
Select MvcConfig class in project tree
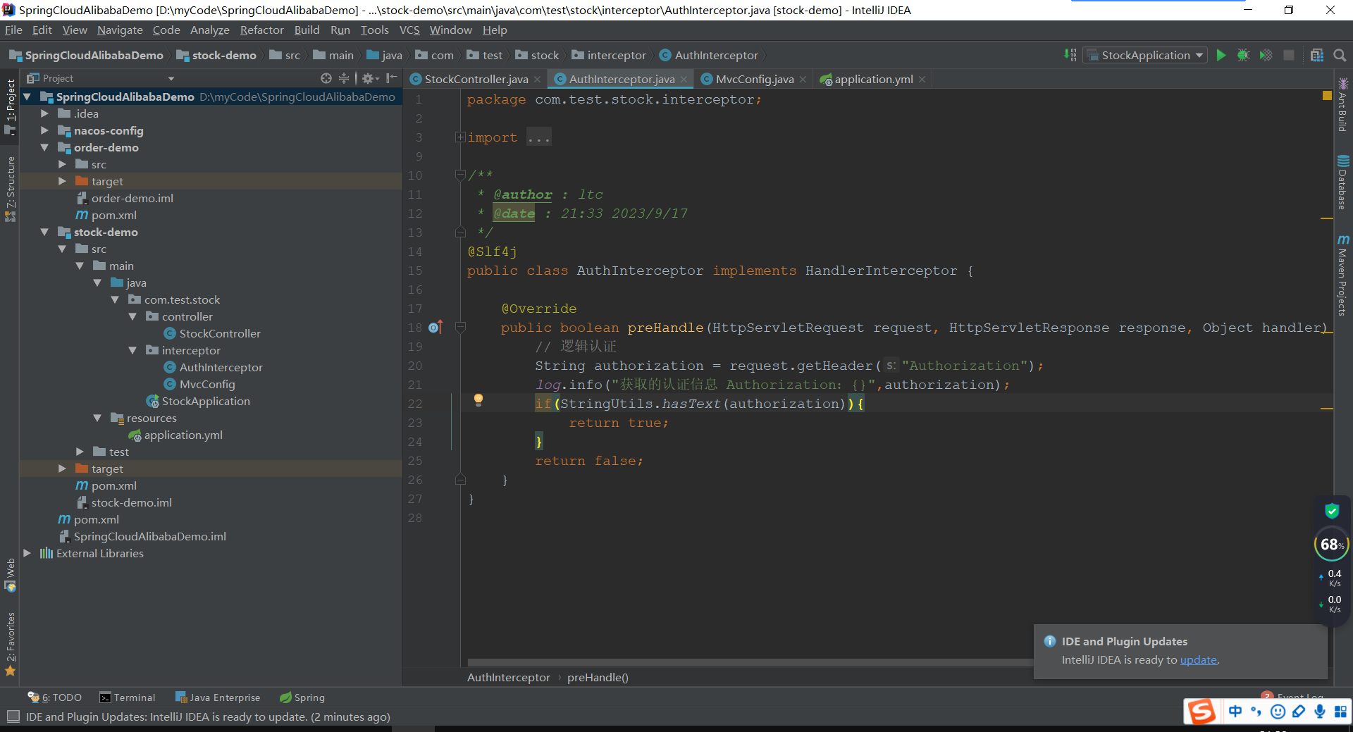[x=207, y=384]
